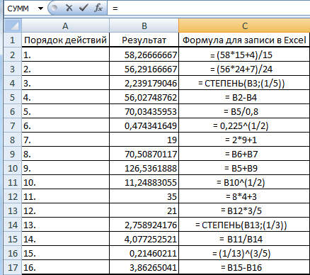This screenshot has height=275, width=310.
Task: Click the formula cell "=СТЕПЕНЬ(B3;(1/5))"
Action: 244,83
